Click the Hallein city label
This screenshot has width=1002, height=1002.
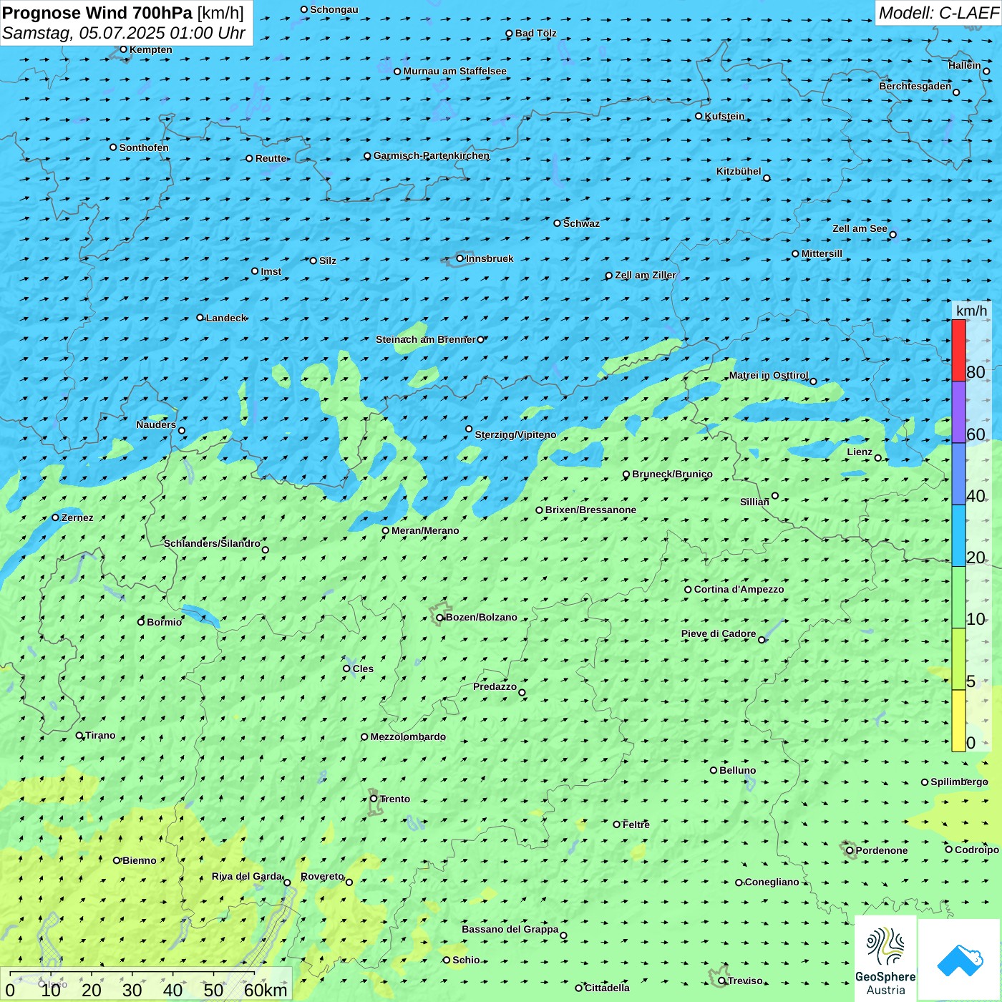[964, 65]
